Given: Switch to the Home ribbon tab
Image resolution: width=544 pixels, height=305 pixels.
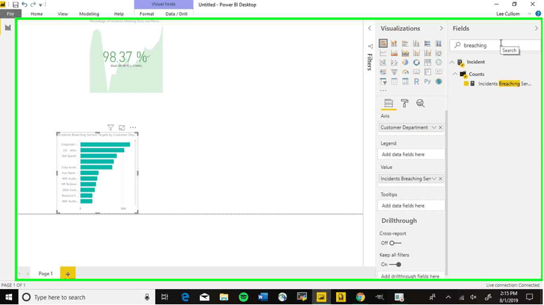Looking at the screenshot, I should [x=37, y=14].
